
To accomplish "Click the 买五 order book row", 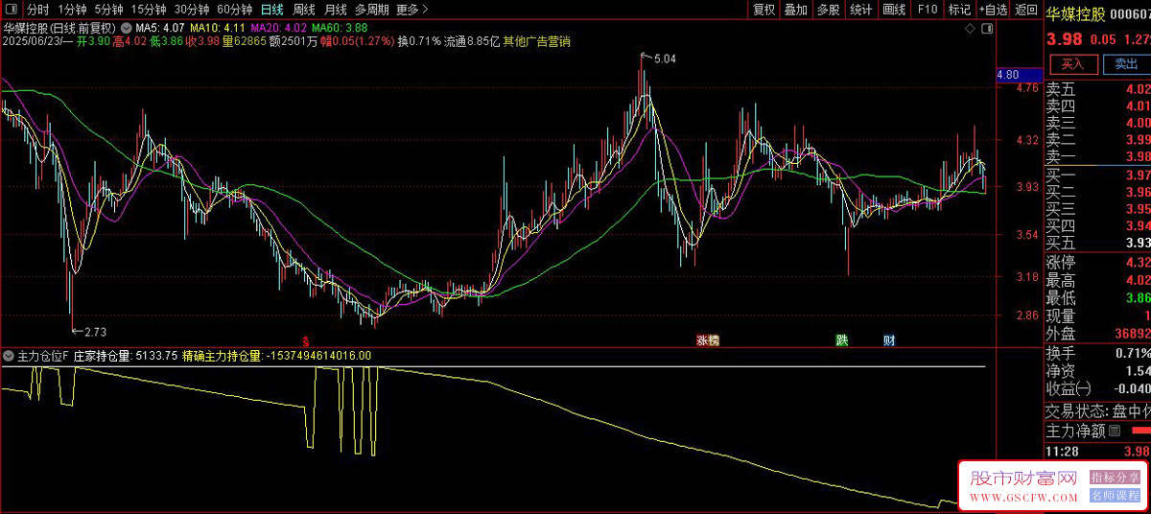I will [x=1098, y=243].
